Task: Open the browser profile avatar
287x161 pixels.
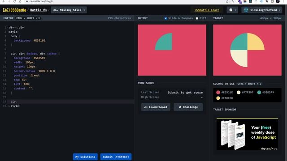Action: 278,1
